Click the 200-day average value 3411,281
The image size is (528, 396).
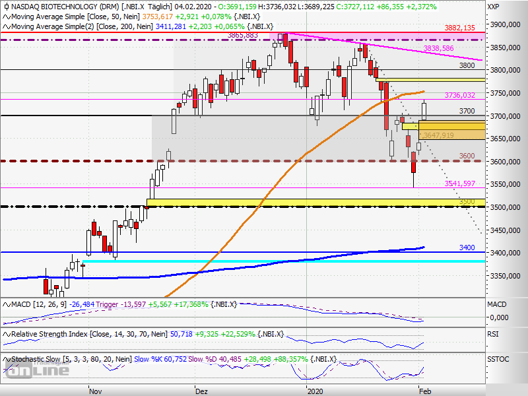171,26
